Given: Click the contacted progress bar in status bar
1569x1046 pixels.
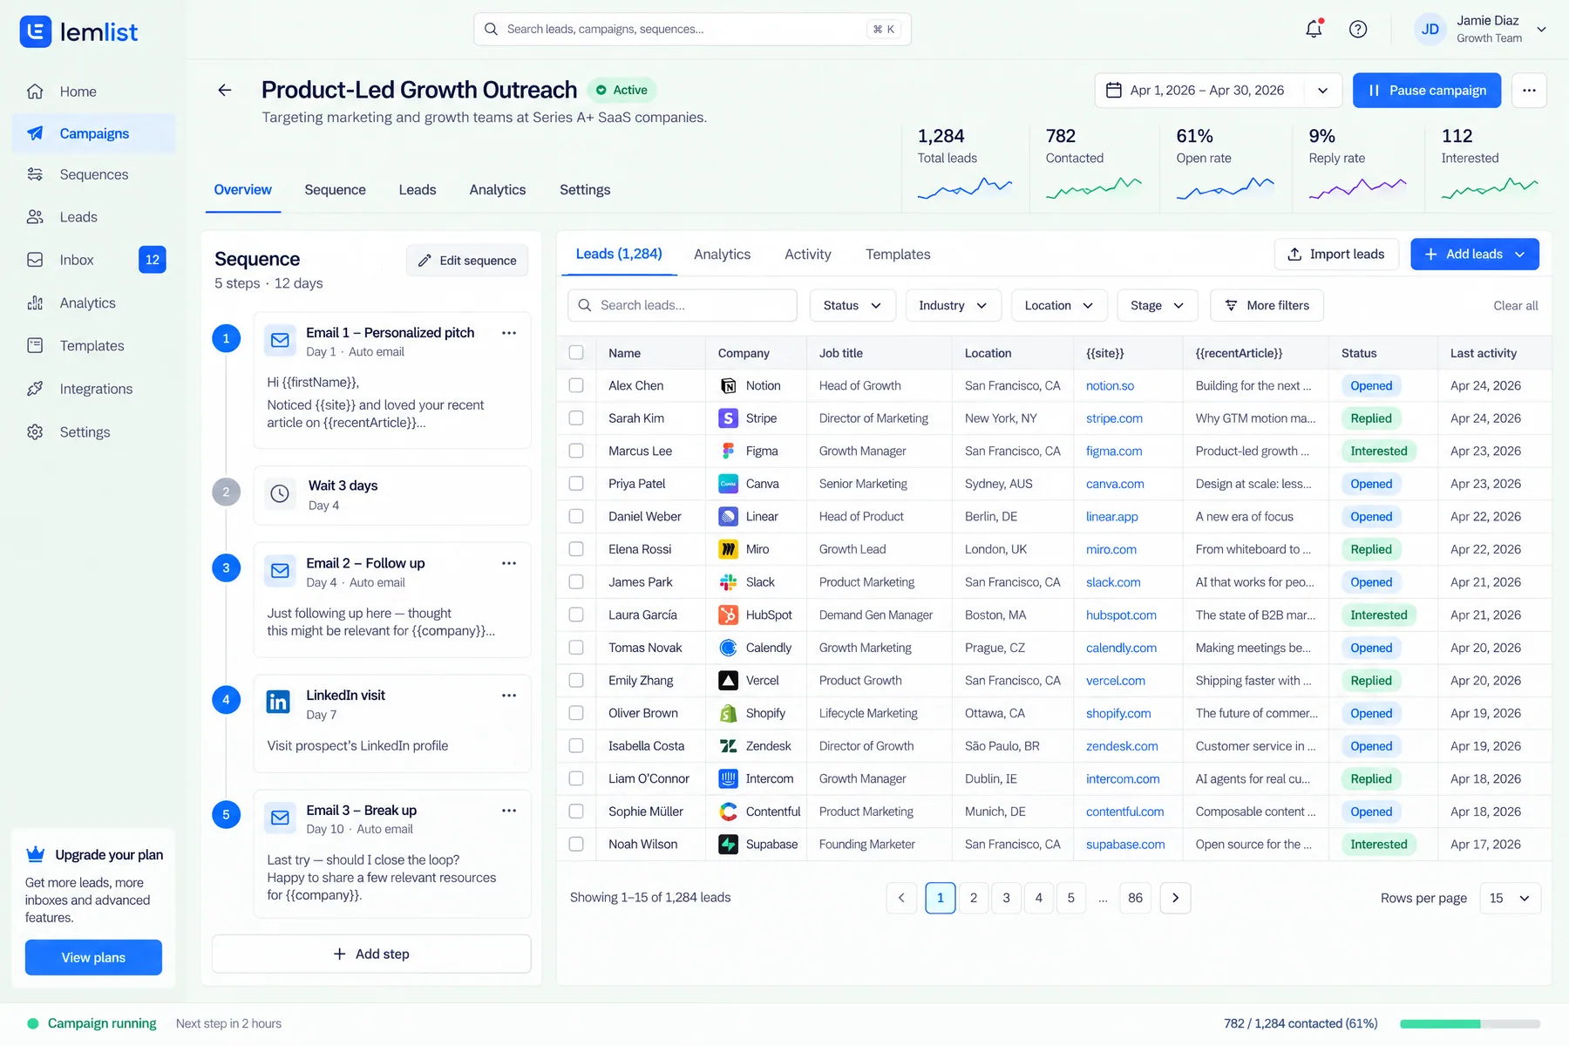Looking at the screenshot, I should tap(1470, 1023).
